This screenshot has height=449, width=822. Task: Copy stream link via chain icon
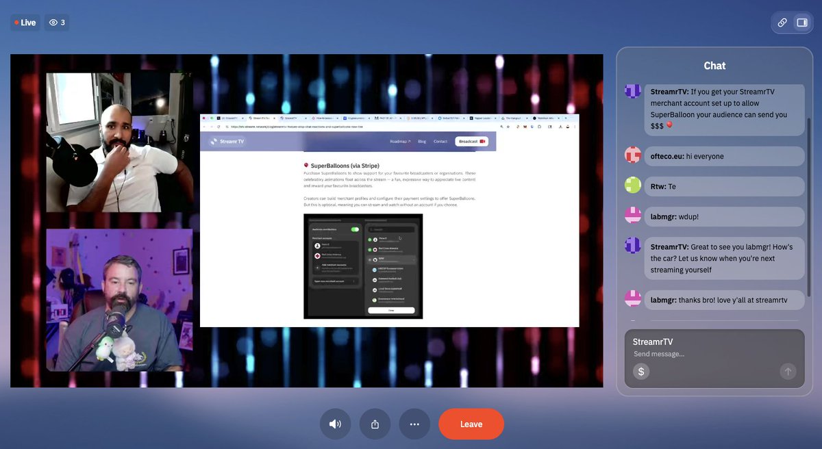pos(782,23)
